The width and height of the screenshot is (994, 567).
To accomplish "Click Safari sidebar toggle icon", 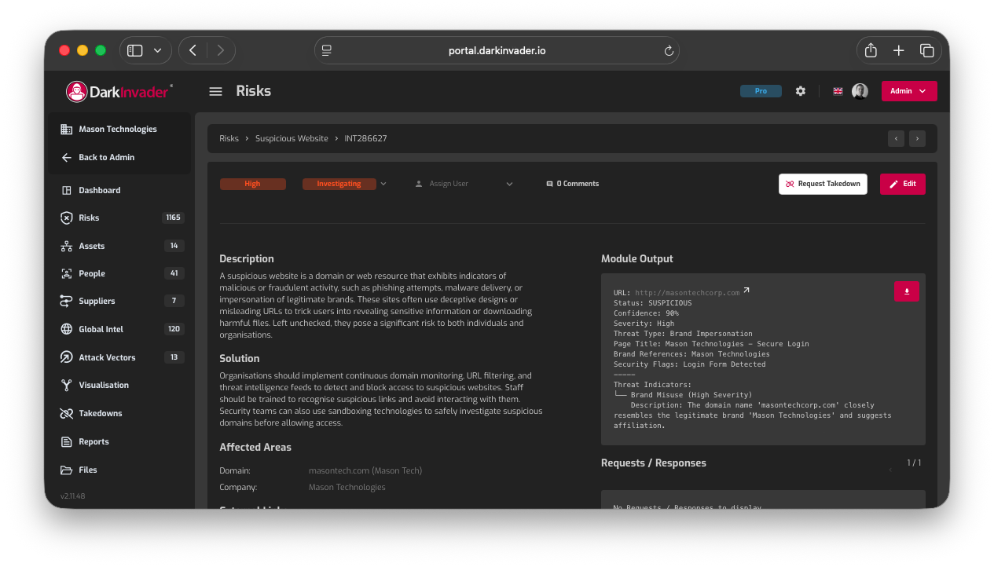I will (x=135, y=50).
